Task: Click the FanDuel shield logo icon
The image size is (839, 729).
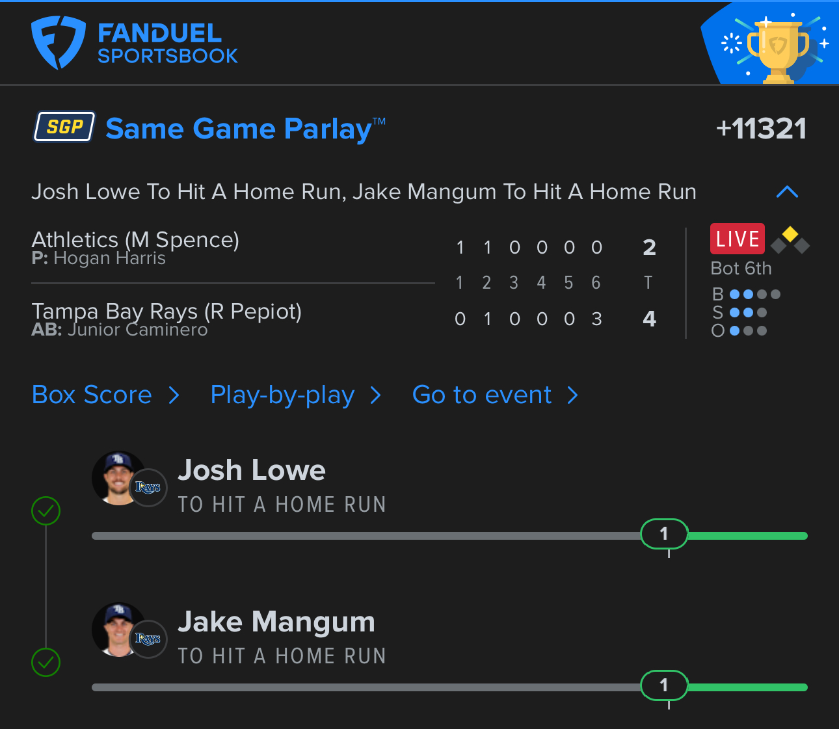Action: point(58,42)
